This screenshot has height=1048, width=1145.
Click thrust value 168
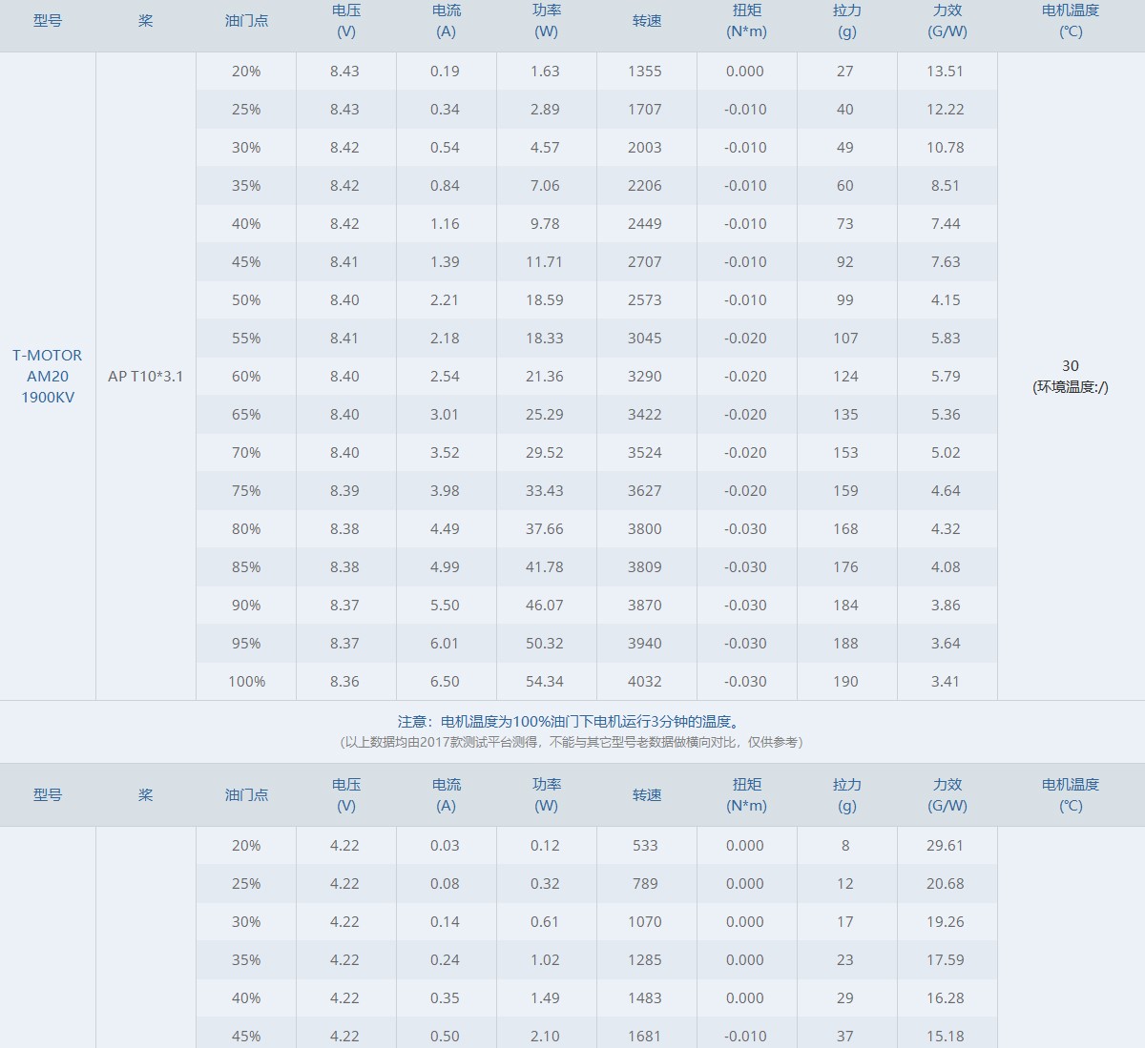point(845,528)
